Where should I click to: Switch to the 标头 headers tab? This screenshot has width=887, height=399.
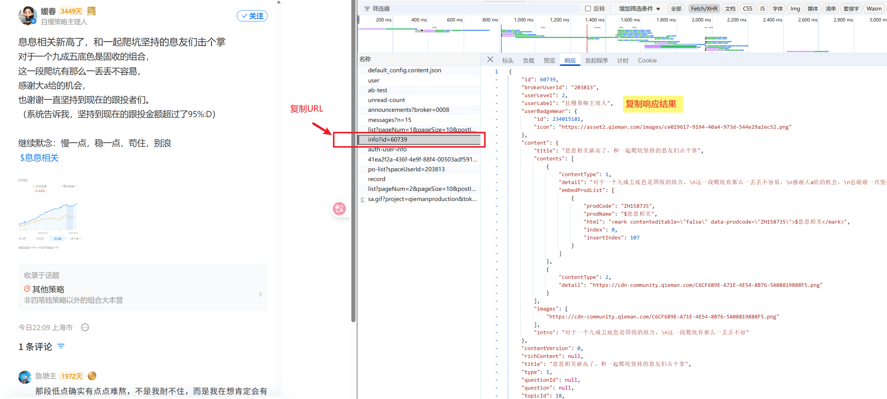pos(507,61)
